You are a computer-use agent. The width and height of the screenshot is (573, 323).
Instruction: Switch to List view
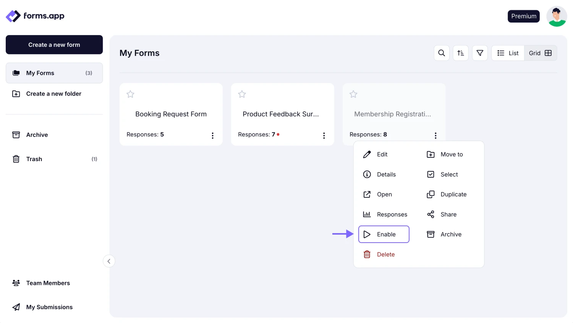(508, 53)
